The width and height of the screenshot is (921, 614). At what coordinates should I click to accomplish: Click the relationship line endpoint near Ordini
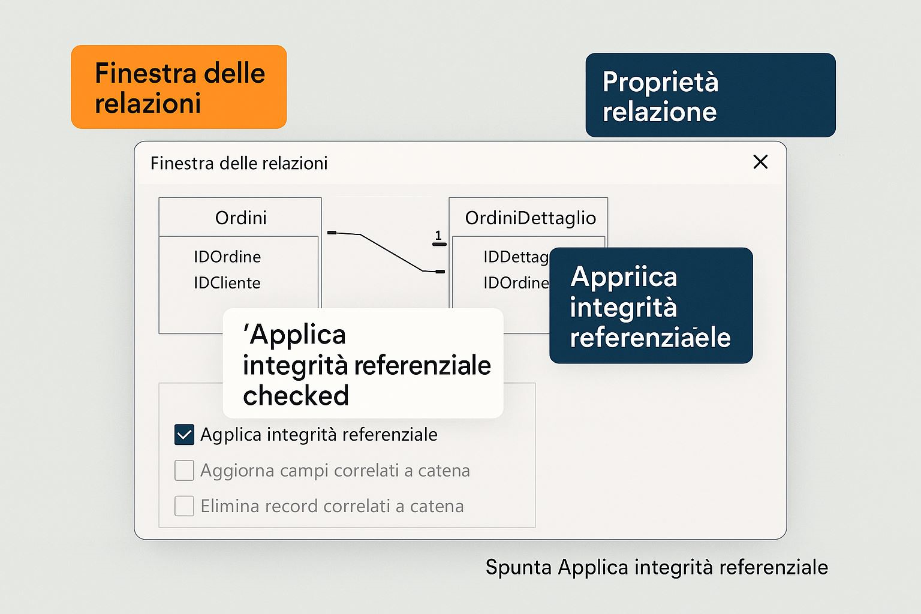click(332, 232)
